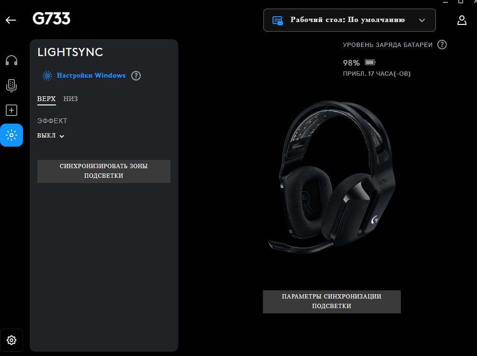Open the assignments plus section in sidebar
This screenshot has width=477, height=356.
[x=11, y=110]
